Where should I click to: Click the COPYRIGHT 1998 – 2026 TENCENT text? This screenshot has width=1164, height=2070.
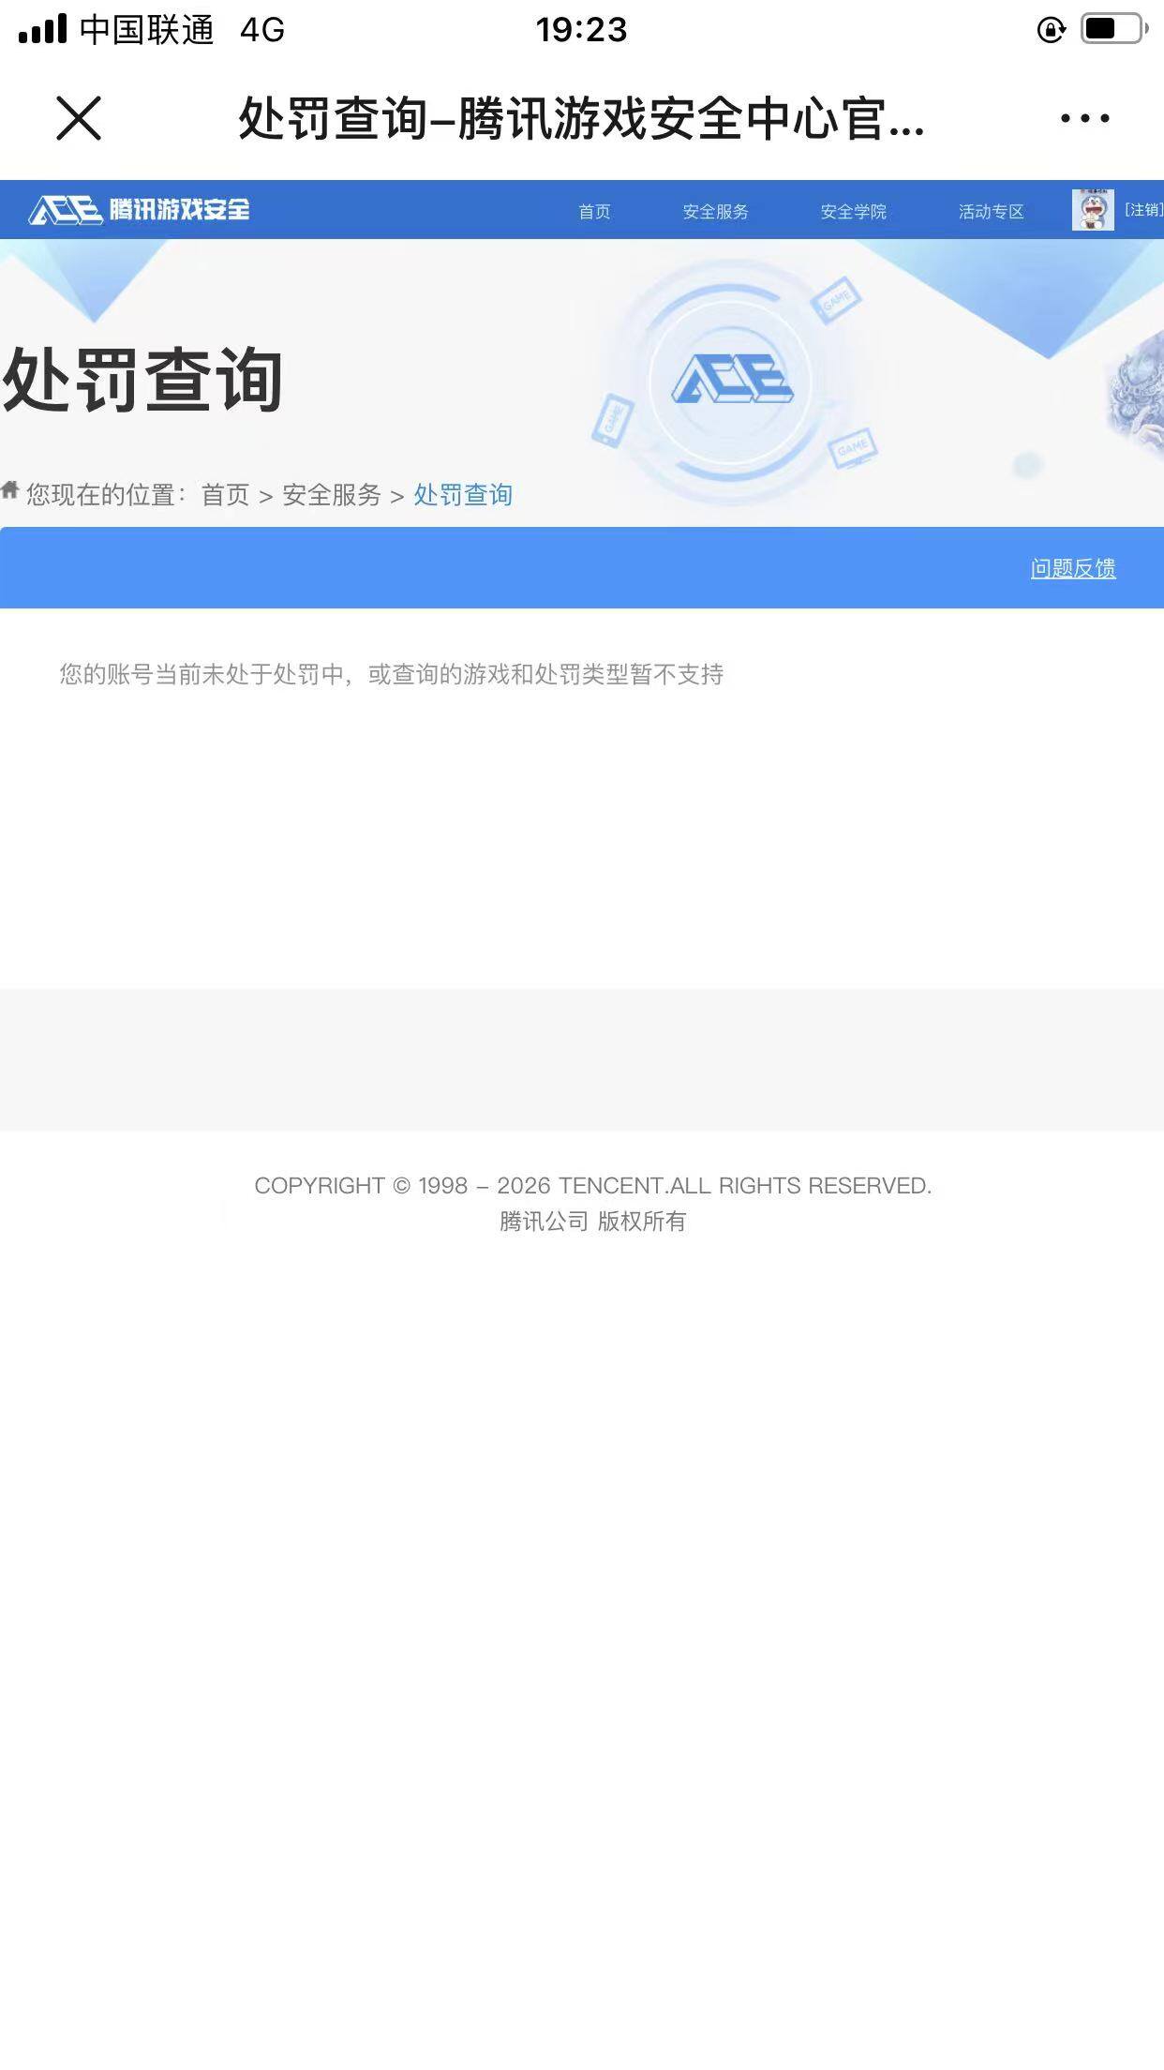click(592, 1185)
